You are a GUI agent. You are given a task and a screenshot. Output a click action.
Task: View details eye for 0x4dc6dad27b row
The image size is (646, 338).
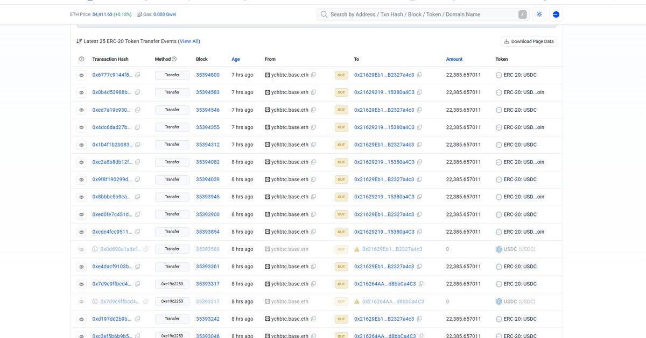tap(81, 127)
